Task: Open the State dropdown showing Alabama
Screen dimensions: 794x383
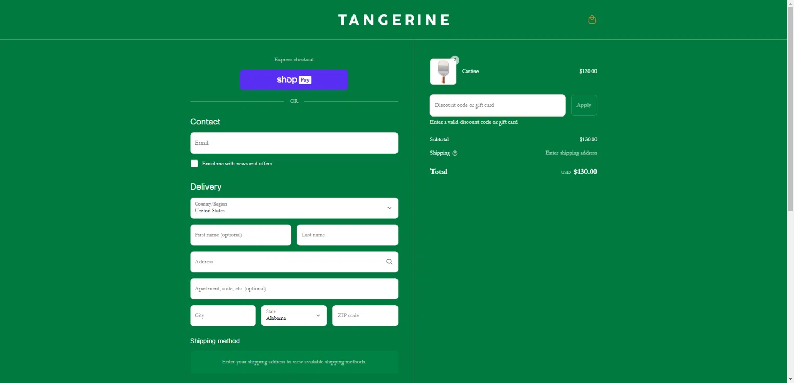Action: [x=294, y=316]
